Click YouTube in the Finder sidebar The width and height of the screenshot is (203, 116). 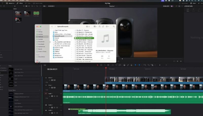42,37
